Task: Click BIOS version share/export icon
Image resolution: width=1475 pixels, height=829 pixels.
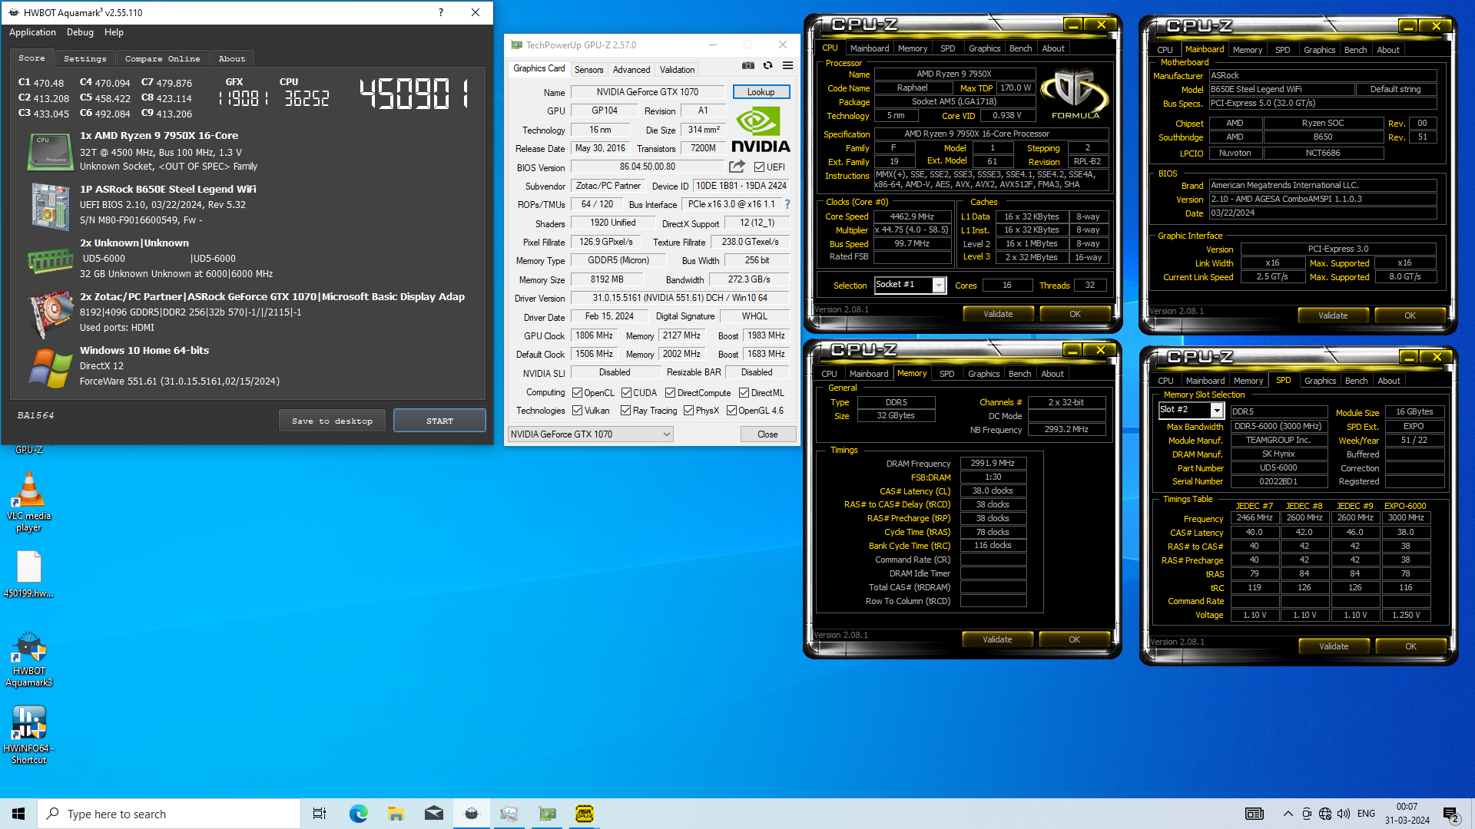Action: click(x=737, y=167)
